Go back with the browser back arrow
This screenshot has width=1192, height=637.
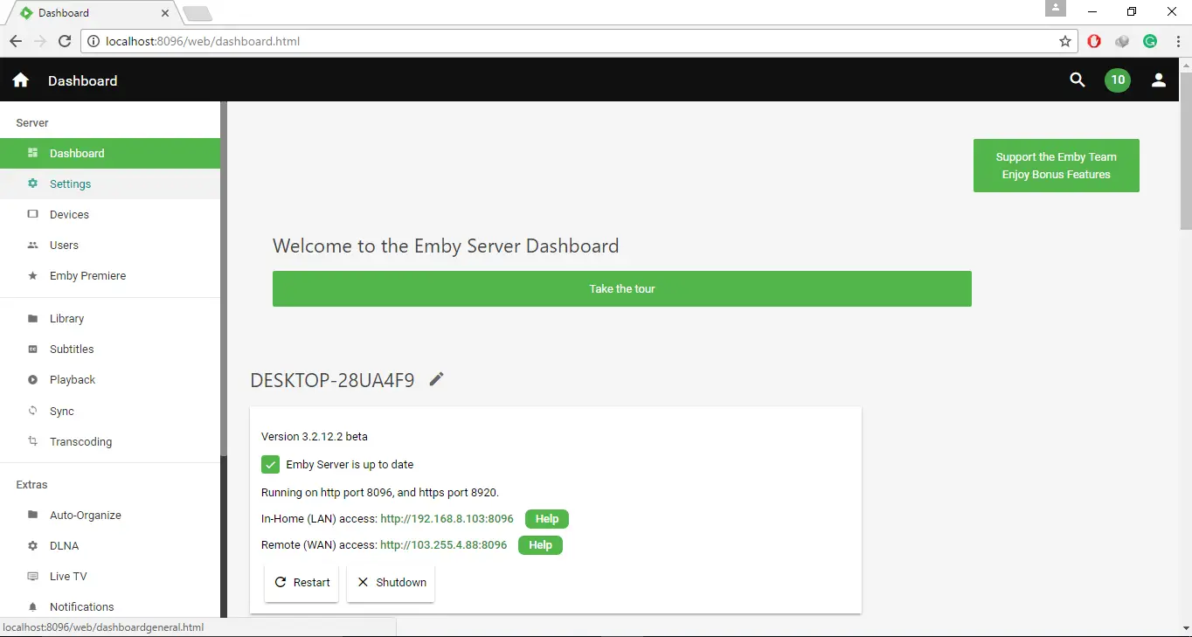(x=15, y=41)
